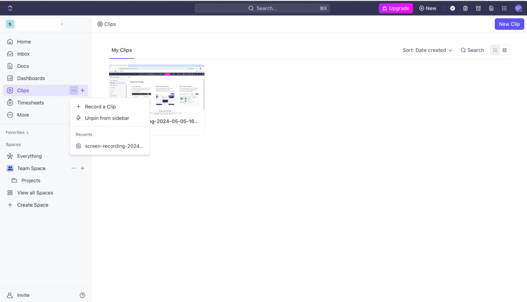Viewport: 527px width, 302px height.
Task: Click the New Clip button
Action: point(509,24)
